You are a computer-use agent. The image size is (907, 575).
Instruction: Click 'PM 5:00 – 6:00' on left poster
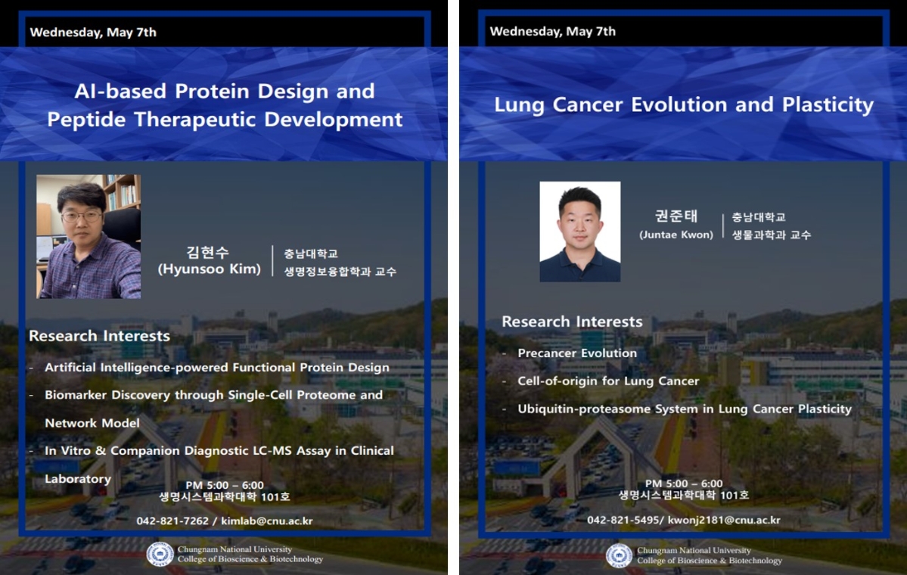(x=225, y=485)
